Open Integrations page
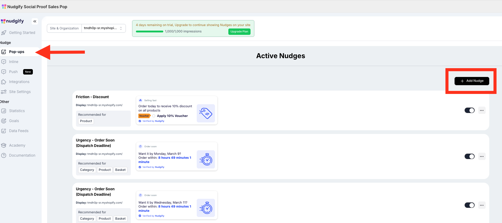Viewport: 502px width, 223px height. pyautogui.click(x=19, y=82)
